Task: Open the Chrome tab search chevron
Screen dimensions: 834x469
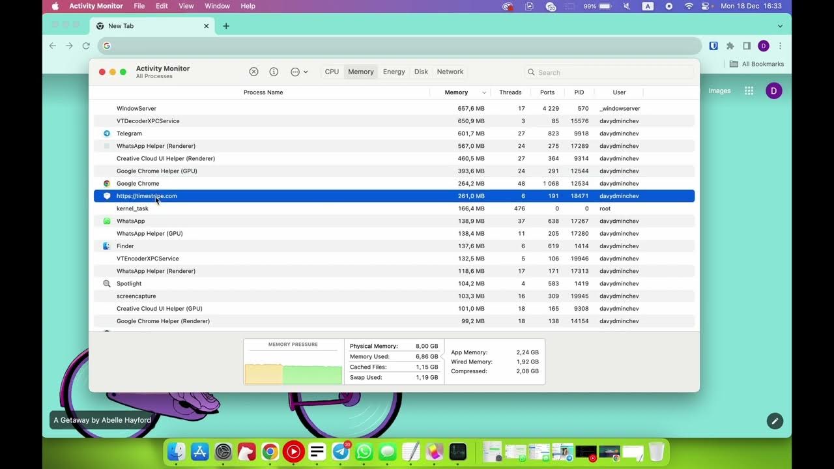Action: tap(780, 26)
